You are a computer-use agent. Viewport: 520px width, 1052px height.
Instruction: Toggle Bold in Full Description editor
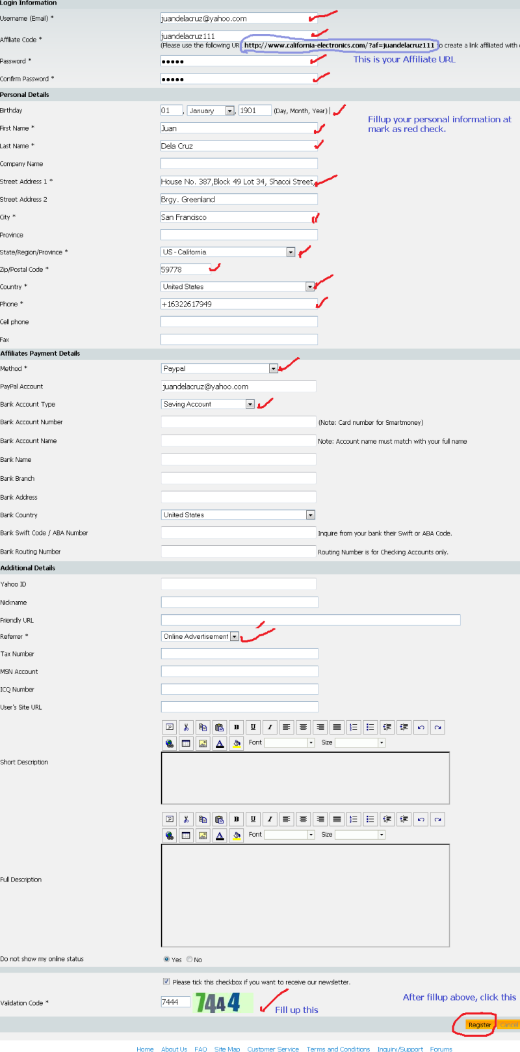point(236,819)
